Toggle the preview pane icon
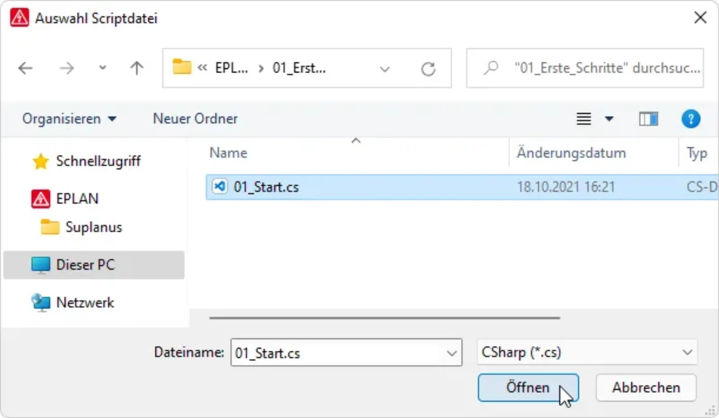Image resolution: width=719 pixels, height=418 pixels. pos(648,119)
